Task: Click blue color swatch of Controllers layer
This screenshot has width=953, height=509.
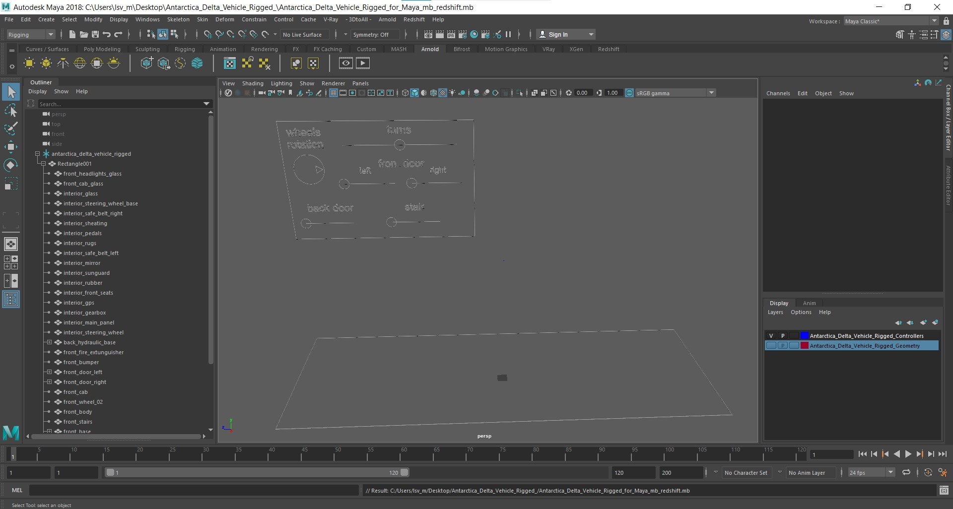Action: [805, 336]
